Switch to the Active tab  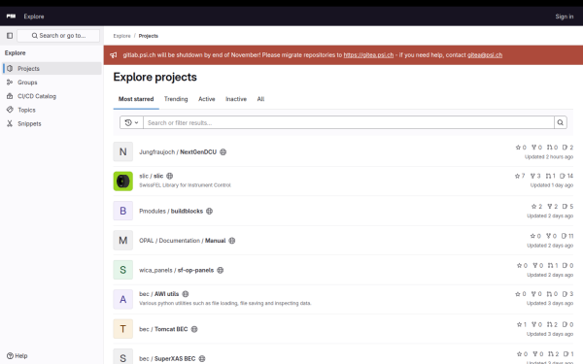207,99
